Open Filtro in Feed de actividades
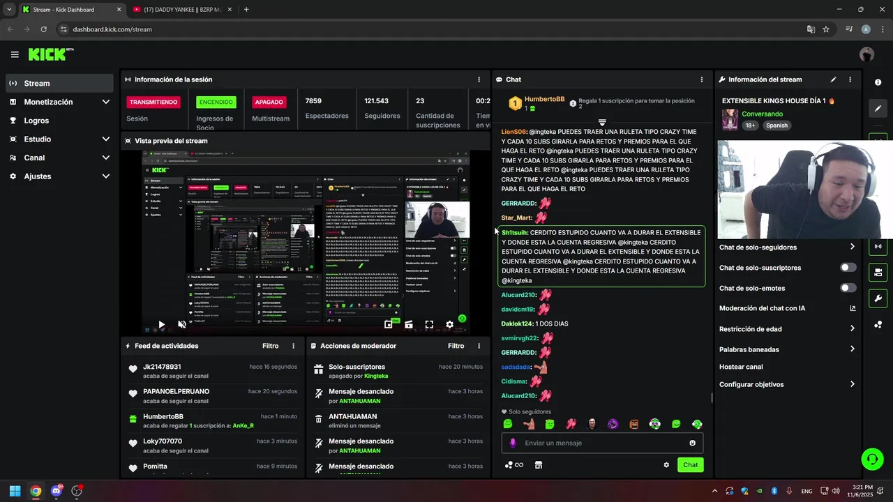The height and width of the screenshot is (502, 893). coord(270,346)
